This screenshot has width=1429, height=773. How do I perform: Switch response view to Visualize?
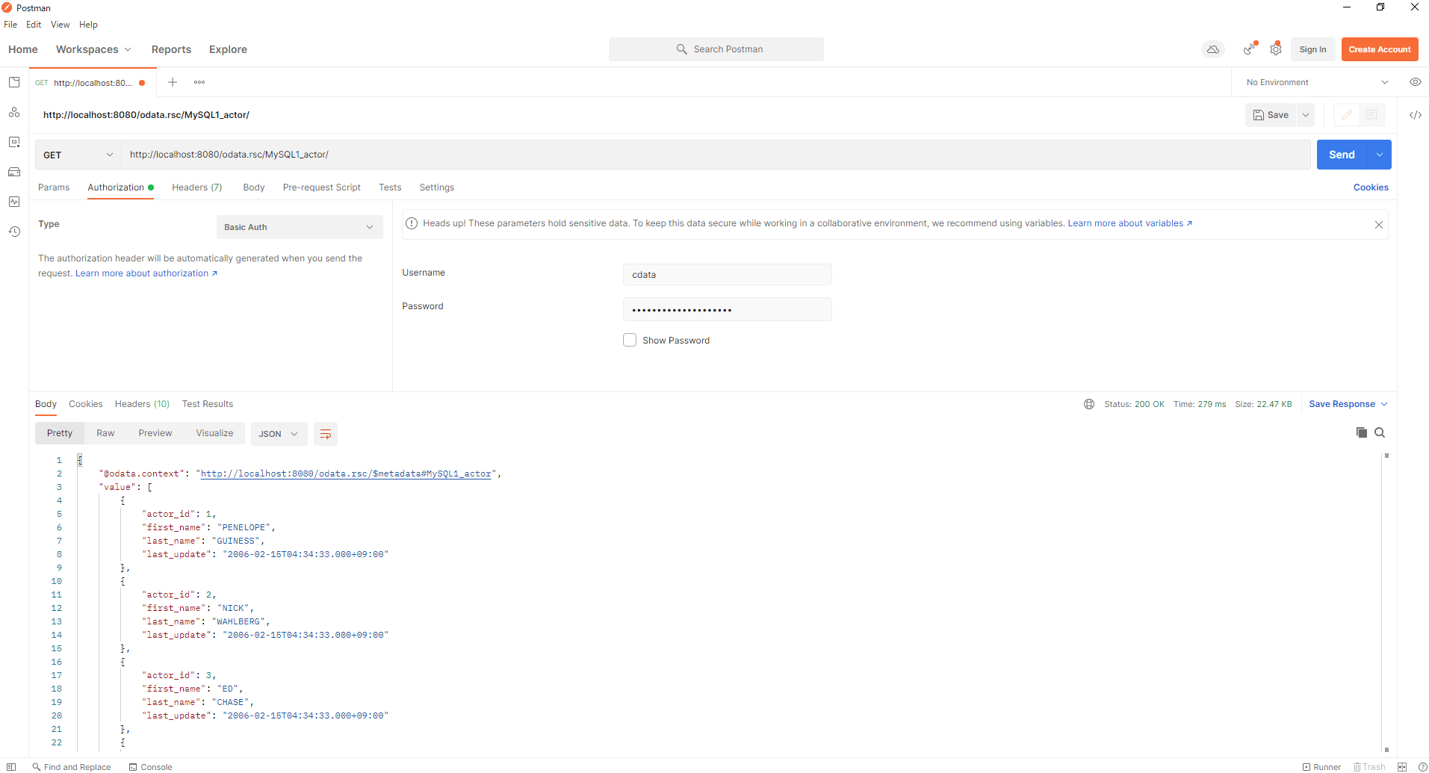(214, 433)
